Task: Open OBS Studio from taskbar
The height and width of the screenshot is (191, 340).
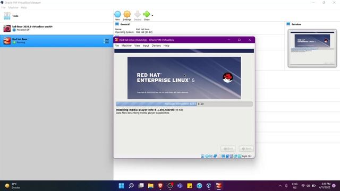Action: pos(170,186)
